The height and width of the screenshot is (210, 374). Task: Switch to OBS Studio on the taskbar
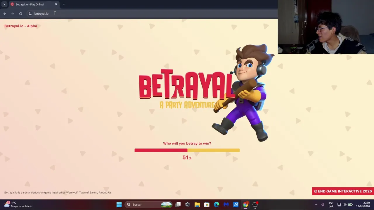coord(255,204)
